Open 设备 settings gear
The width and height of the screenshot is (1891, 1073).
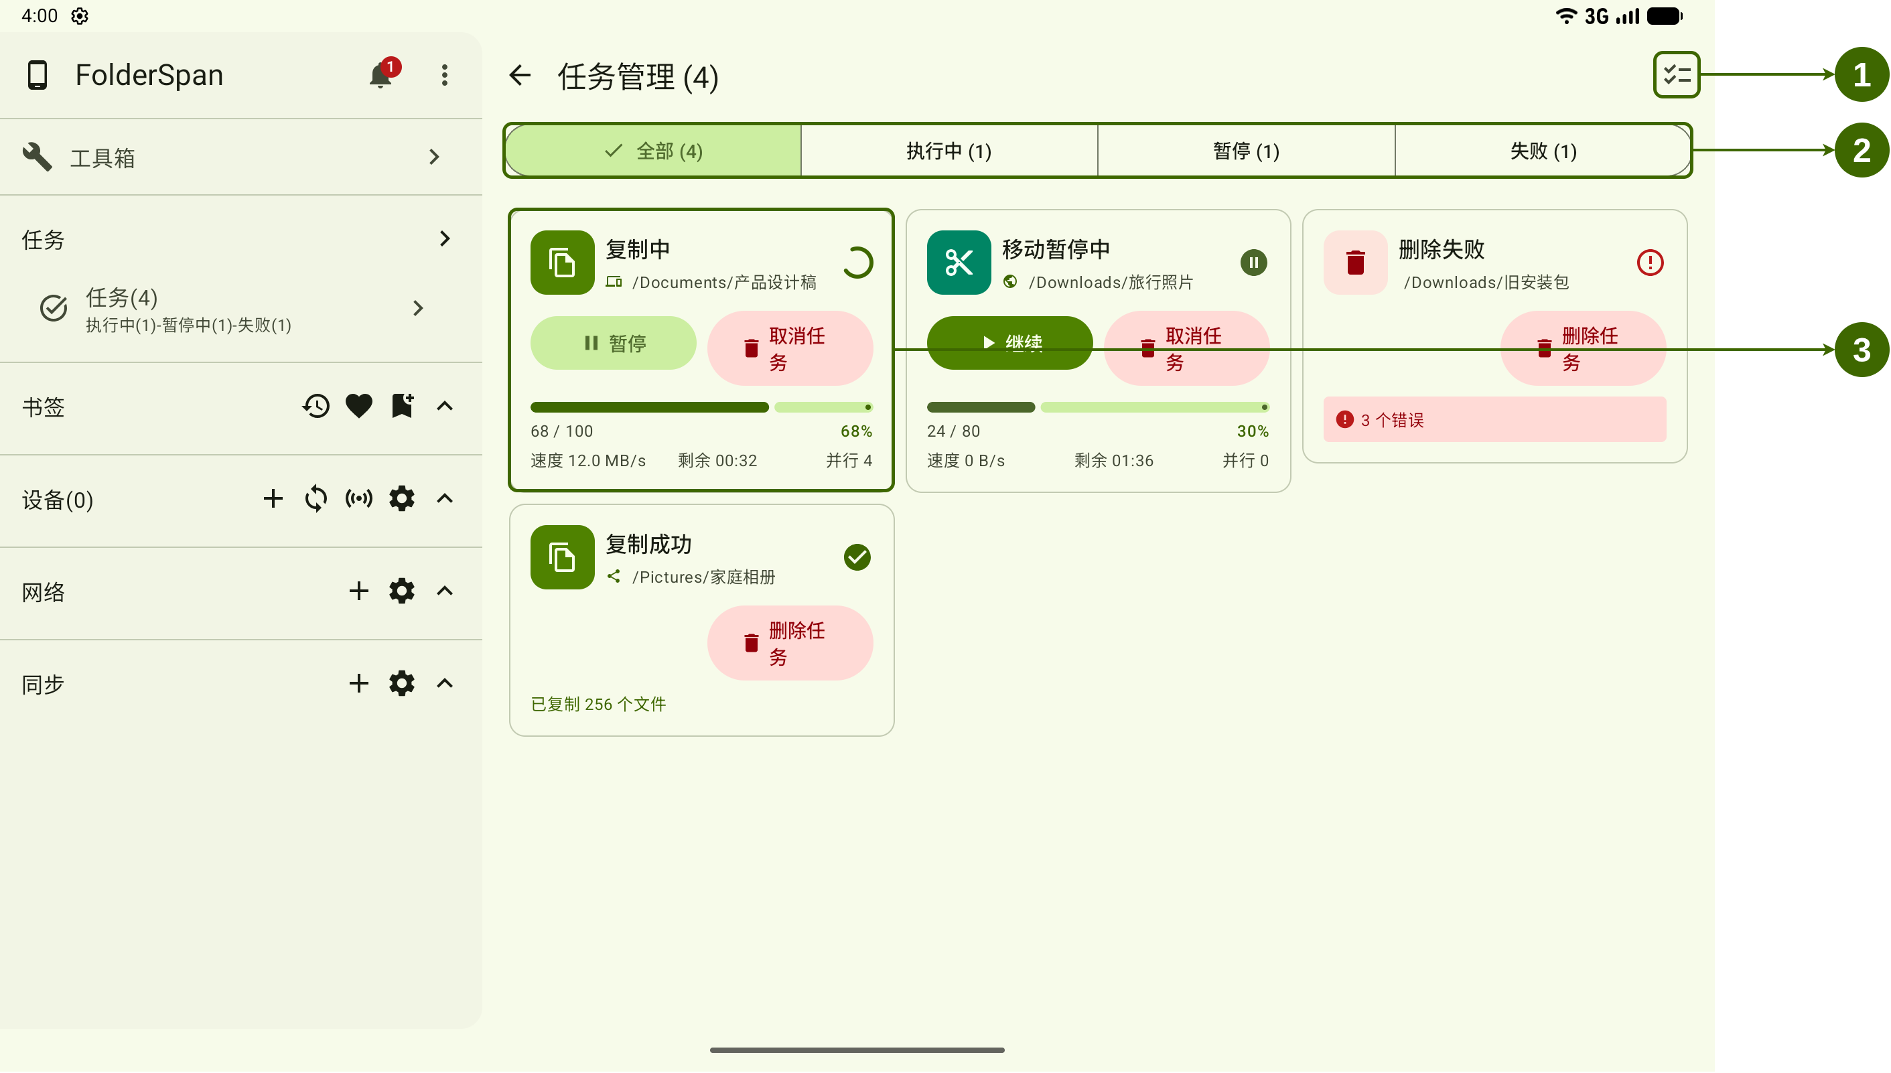point(402,499)
